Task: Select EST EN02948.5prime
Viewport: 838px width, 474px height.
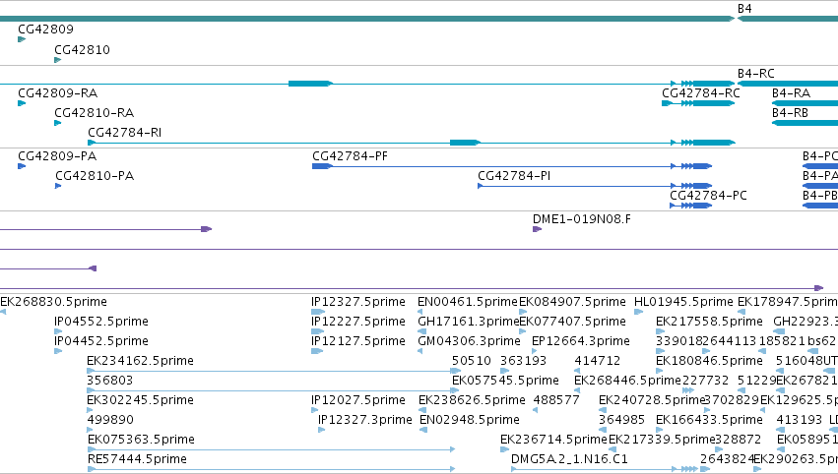Action: (x=470, y=421)
